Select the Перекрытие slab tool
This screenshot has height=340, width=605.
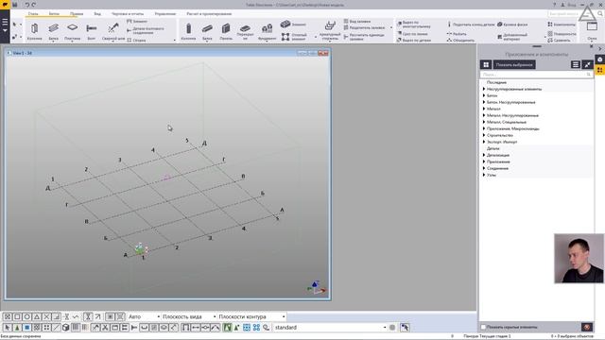point(245,31)
